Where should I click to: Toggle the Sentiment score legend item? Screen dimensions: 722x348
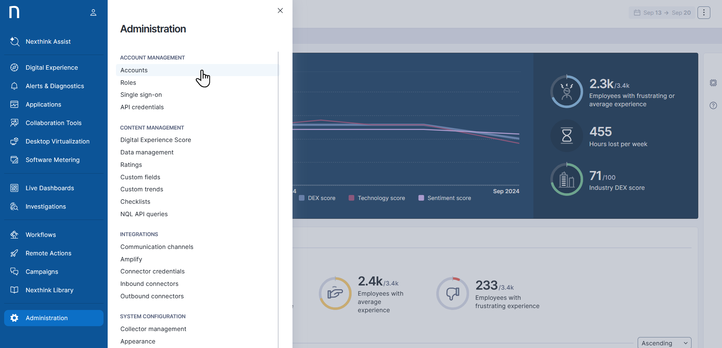445,198
